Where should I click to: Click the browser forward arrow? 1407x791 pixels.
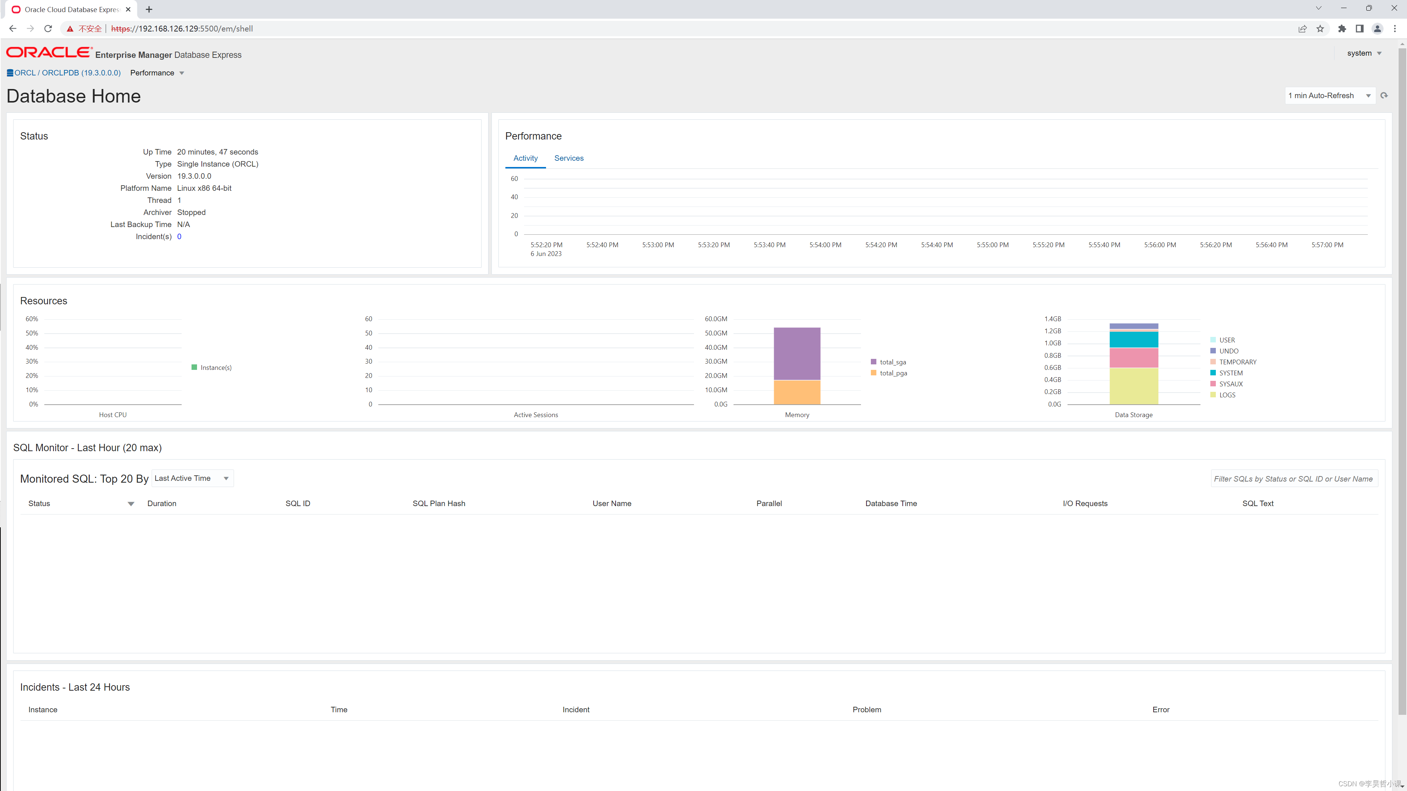click(x=30, y=29)
